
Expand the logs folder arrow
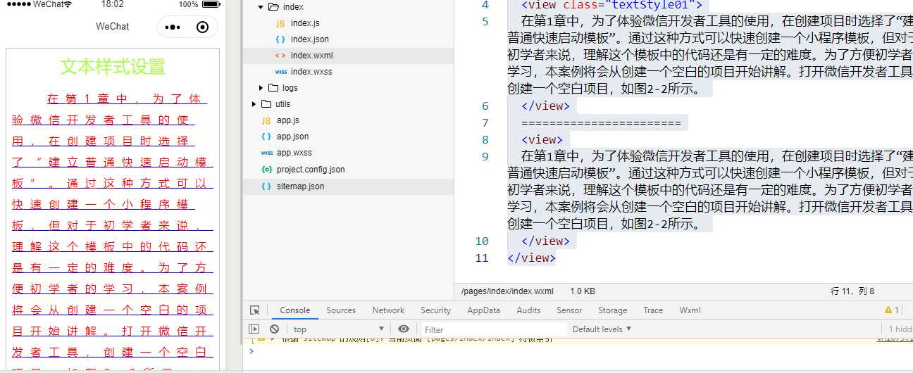point(261,88)
